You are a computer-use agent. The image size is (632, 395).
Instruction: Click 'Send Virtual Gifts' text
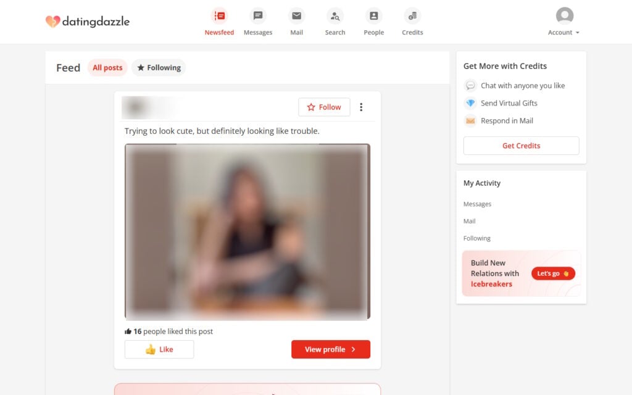509,103
